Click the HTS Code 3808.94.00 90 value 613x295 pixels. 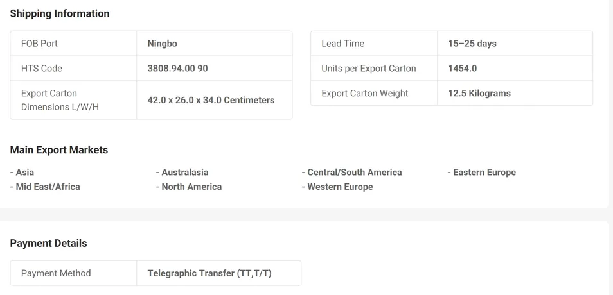(x=177, y=69)
